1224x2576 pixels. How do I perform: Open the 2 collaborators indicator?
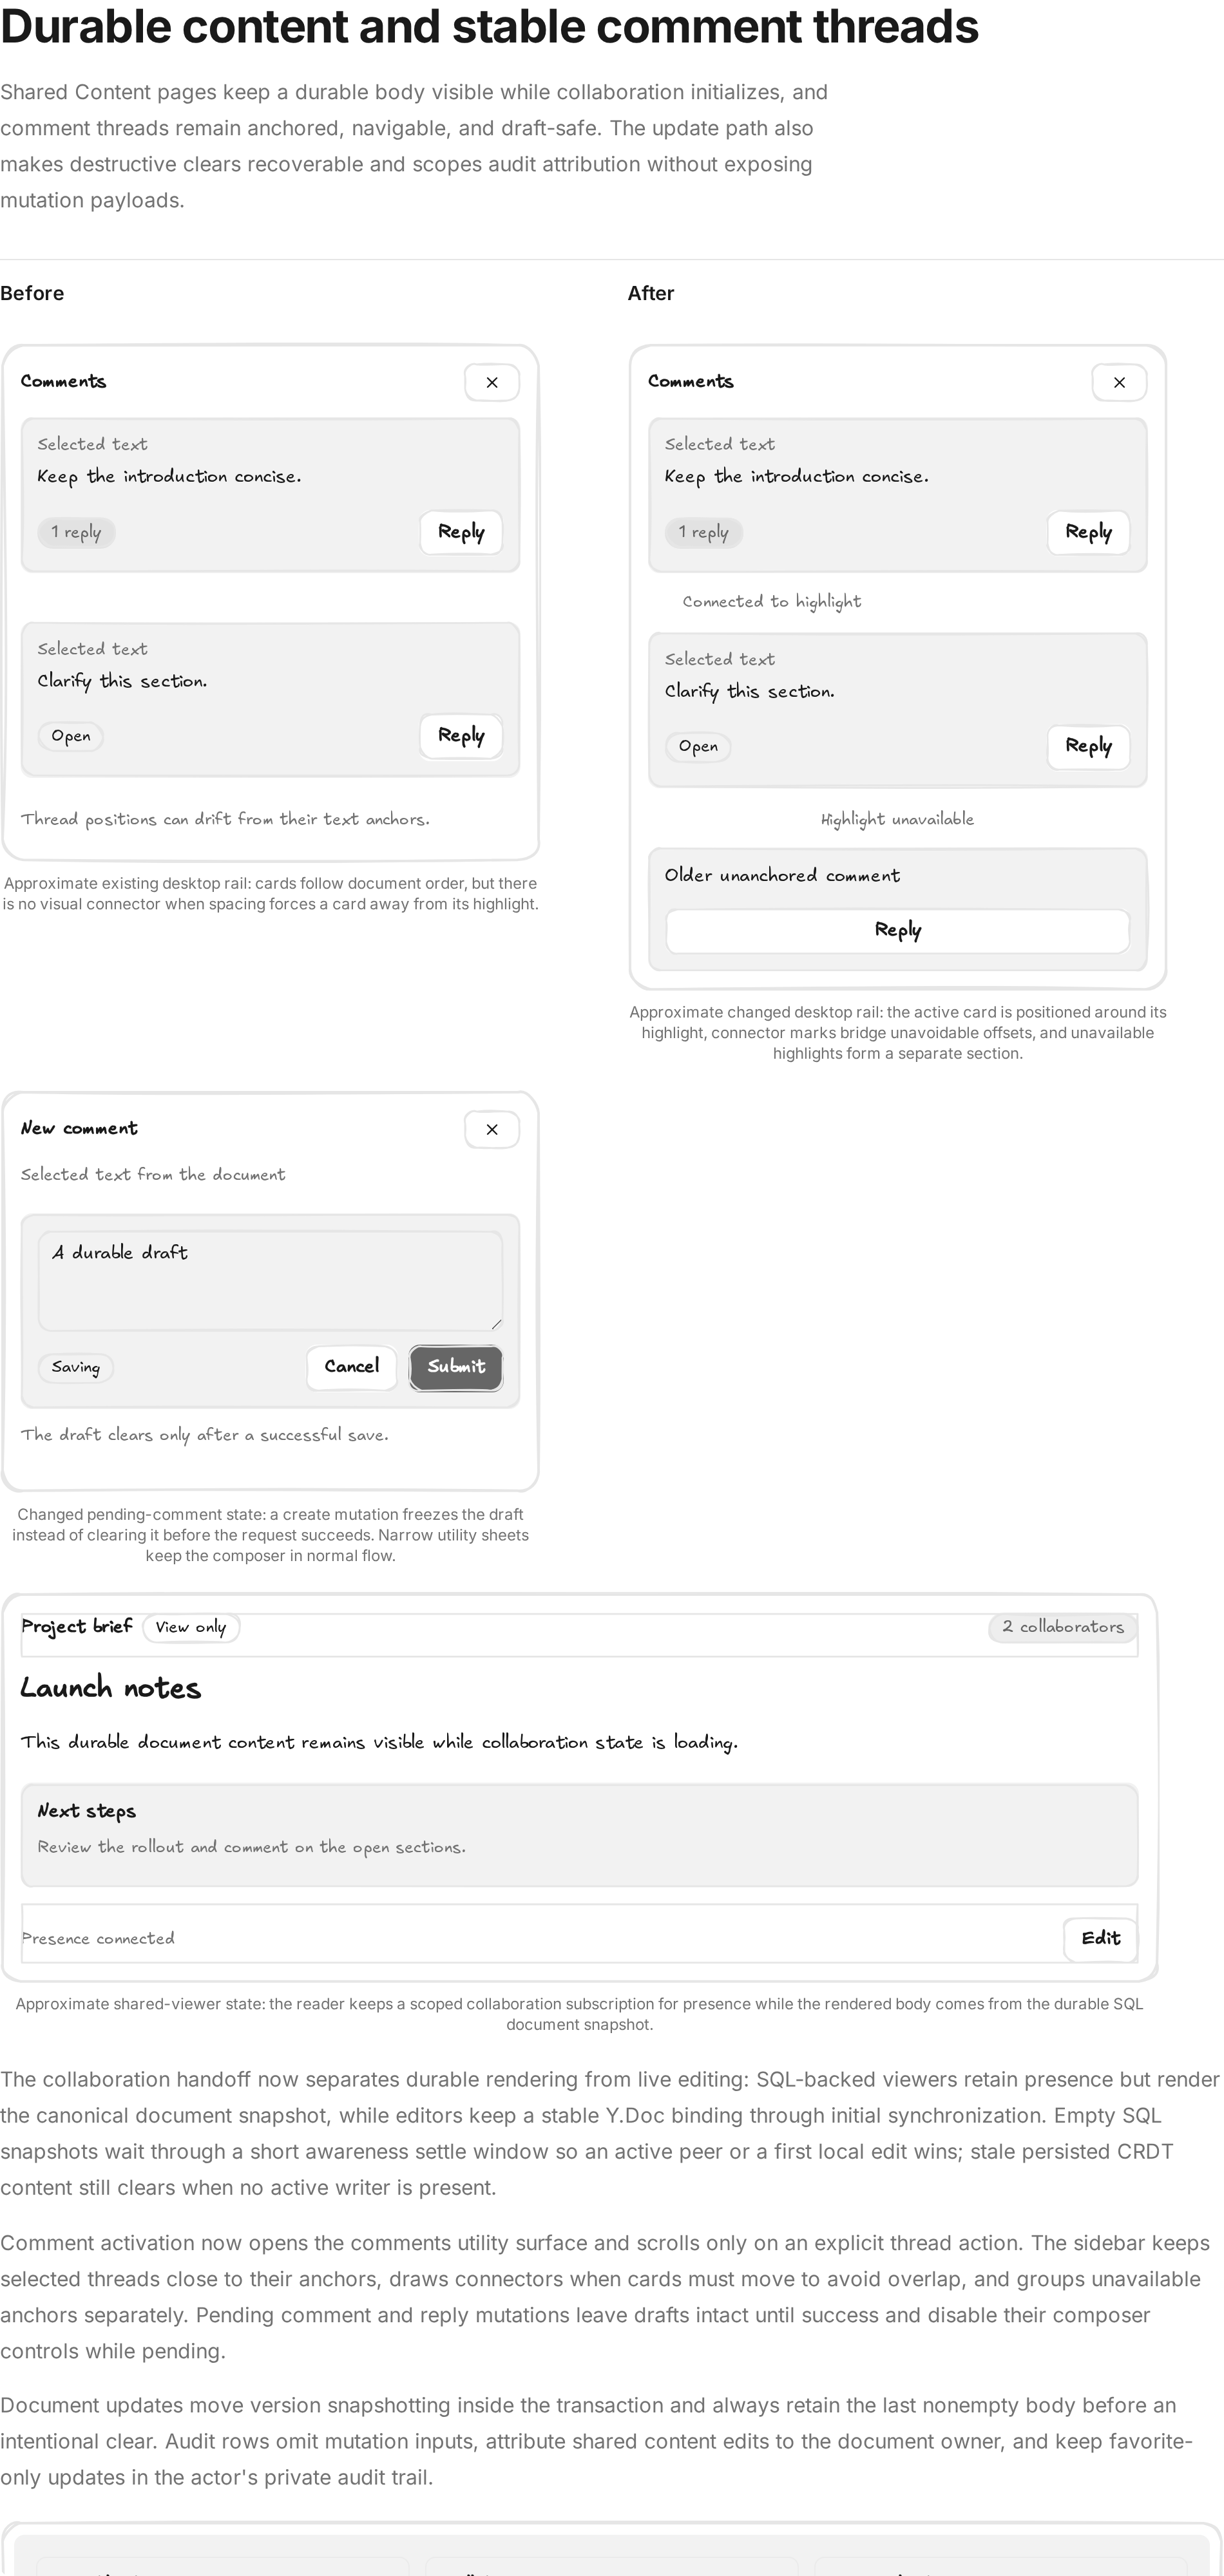(1063, 1627)
